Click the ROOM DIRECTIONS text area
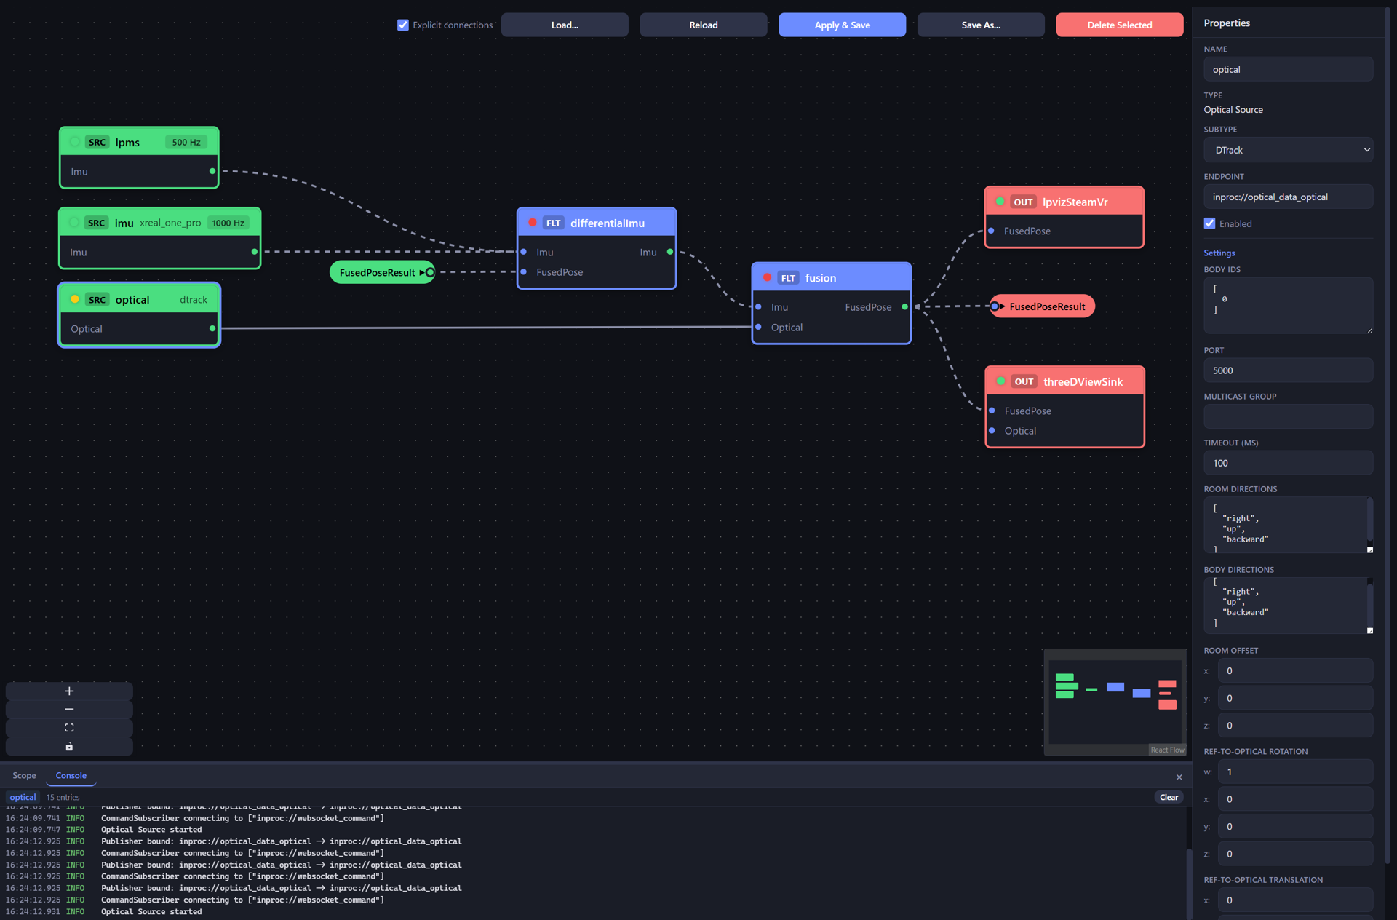 1288,525
